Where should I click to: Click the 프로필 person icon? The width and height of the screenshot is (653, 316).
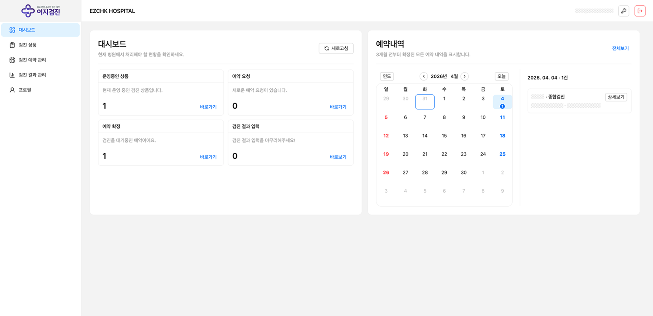click(12, 90)
